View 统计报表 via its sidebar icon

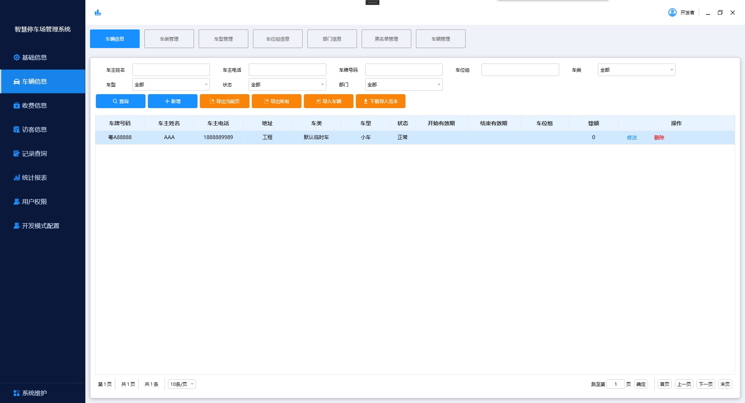(34, 177)
